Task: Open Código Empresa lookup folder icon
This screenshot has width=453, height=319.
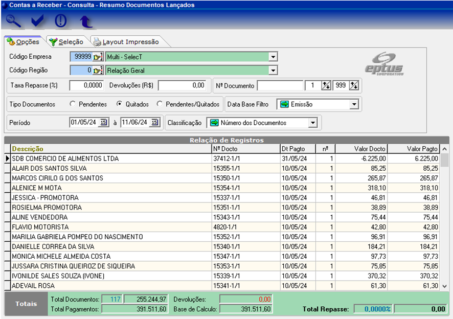Action: 98,57
